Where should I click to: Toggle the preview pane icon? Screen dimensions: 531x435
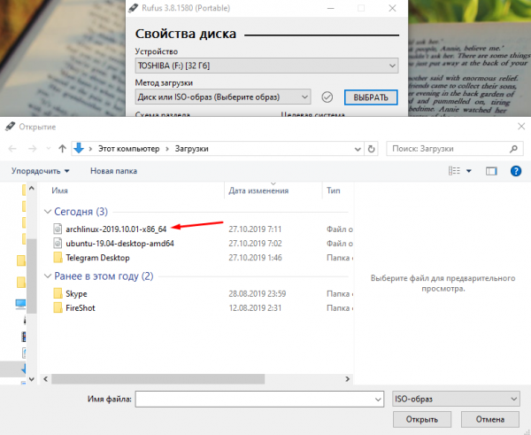(x=491, y=171)
